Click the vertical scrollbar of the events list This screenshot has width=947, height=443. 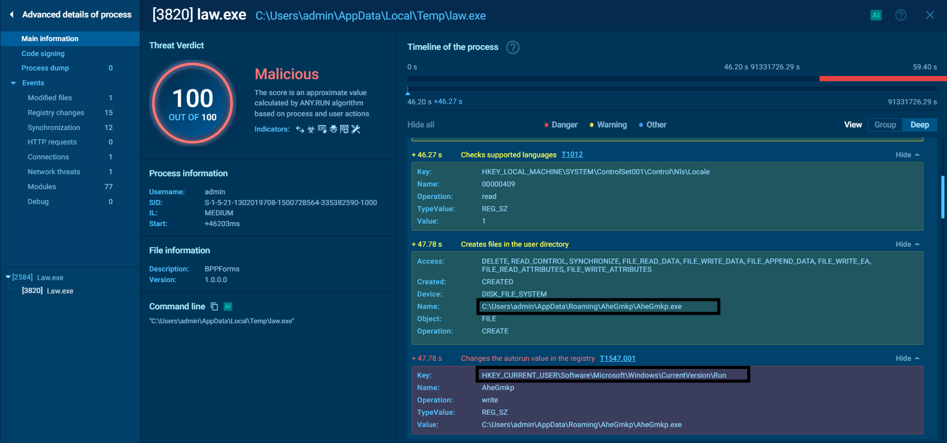tap(943, 197)
